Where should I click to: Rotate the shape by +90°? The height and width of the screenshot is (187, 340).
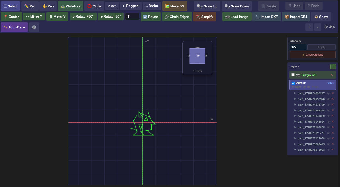tap(83, 17)
